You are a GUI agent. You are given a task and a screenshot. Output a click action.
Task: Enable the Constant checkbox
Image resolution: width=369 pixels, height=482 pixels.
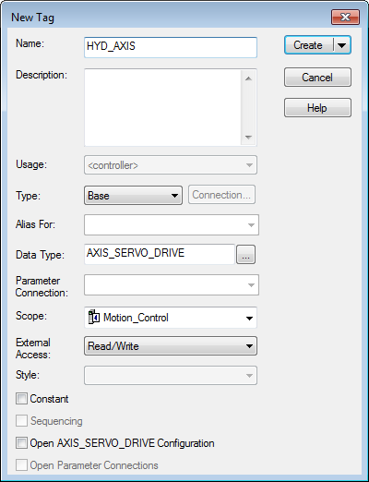click(x=21, y=399)
